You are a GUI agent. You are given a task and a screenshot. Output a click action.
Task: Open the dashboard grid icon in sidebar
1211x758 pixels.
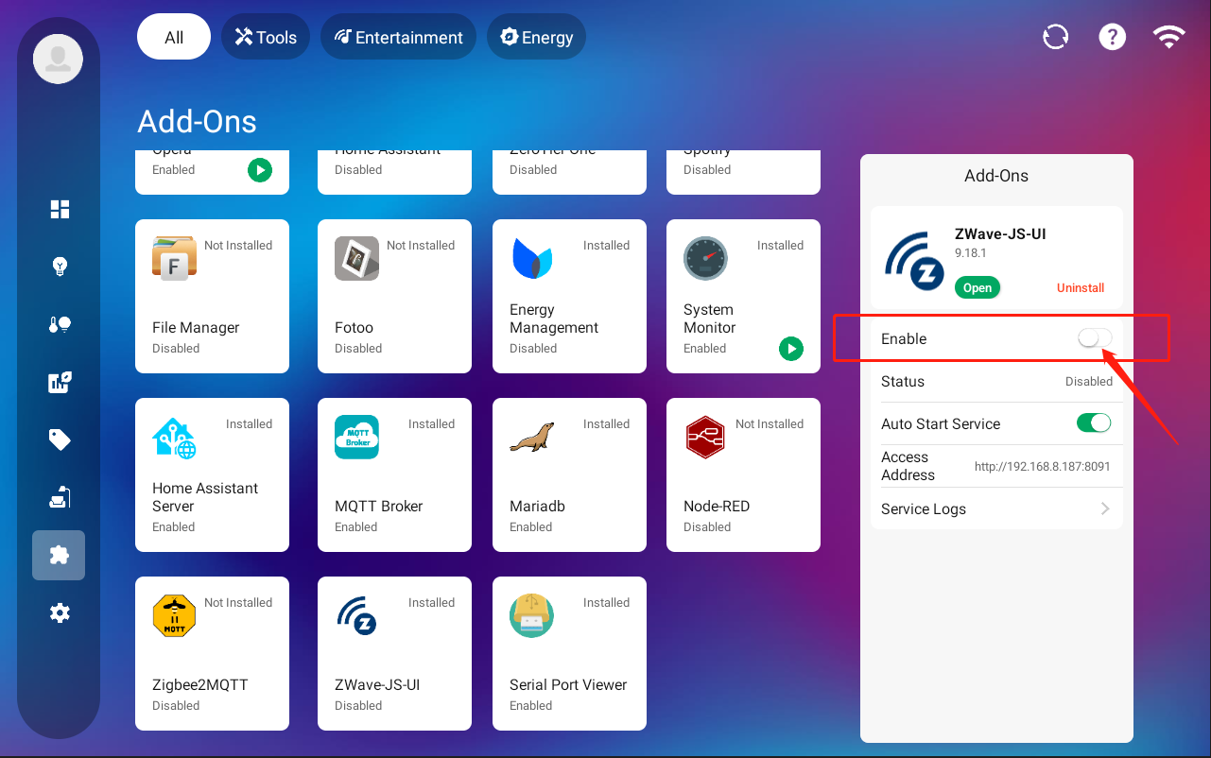pos(60,210)
